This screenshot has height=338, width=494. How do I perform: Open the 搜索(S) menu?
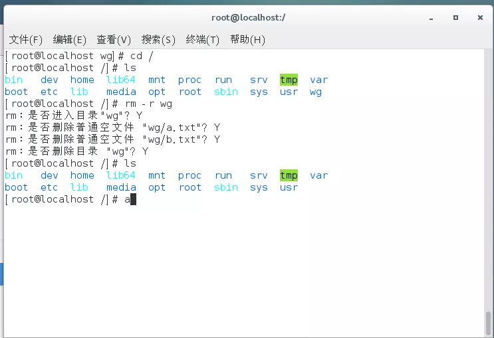point(158,40)
